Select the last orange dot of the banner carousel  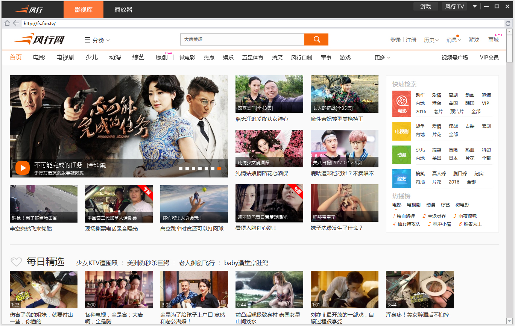pos(219,168)
